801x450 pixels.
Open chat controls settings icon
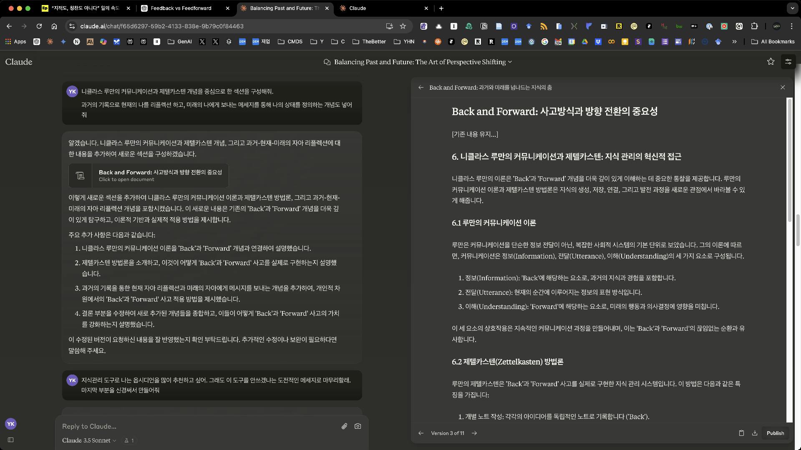point(788,62)
